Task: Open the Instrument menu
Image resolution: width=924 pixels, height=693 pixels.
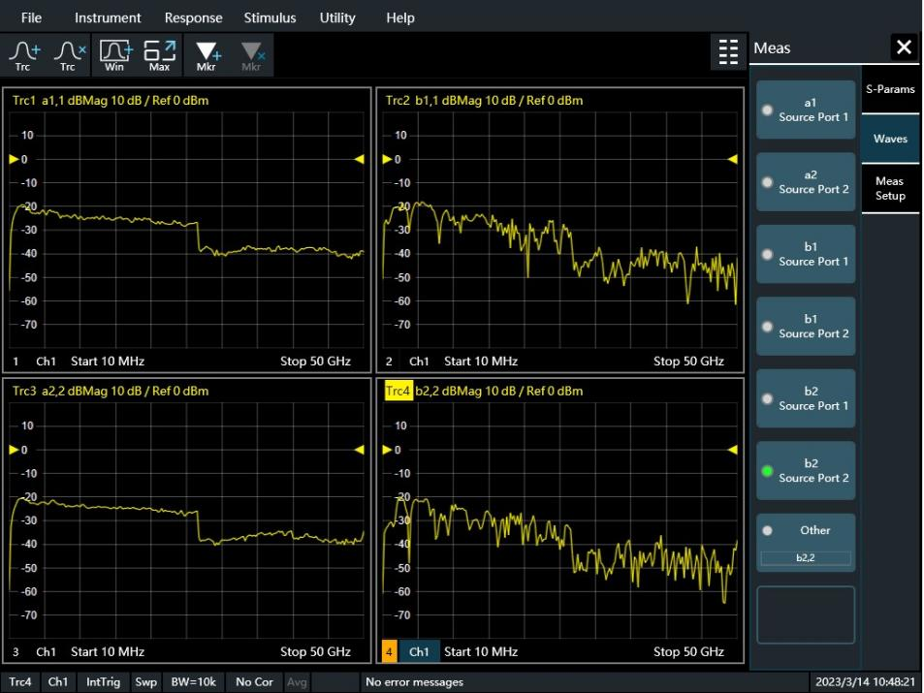Action: point(108,17)
